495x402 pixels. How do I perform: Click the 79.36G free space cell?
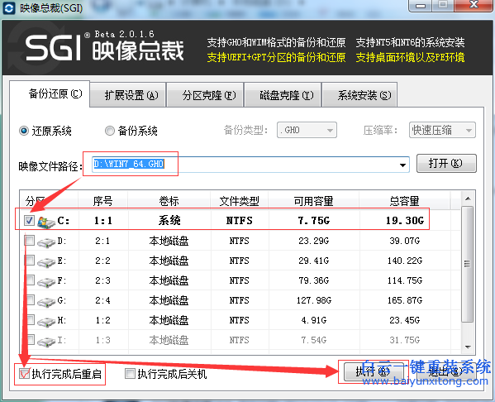pos(314,280)
